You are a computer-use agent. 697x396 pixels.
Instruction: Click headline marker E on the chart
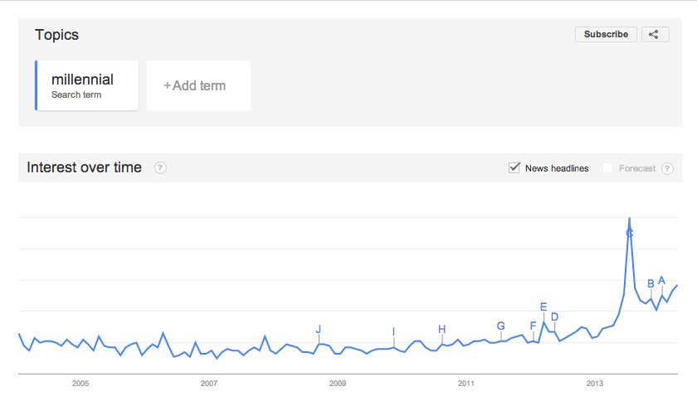click(543, 307)
